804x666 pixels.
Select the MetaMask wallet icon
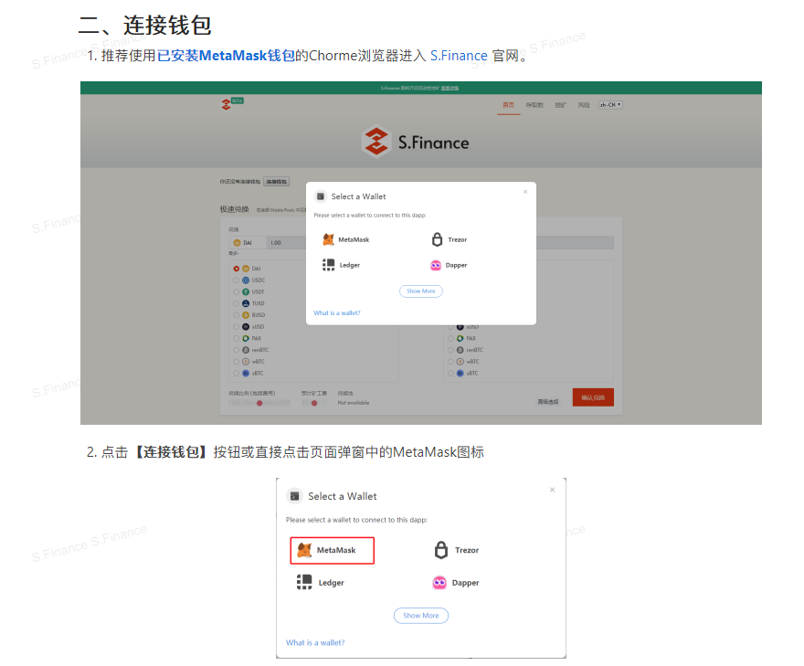point(328,239)
